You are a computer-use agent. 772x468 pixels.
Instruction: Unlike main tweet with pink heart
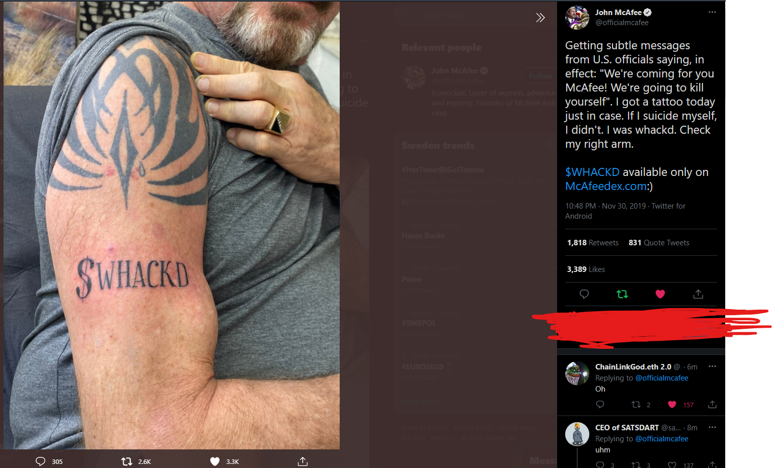click(660, 294)
